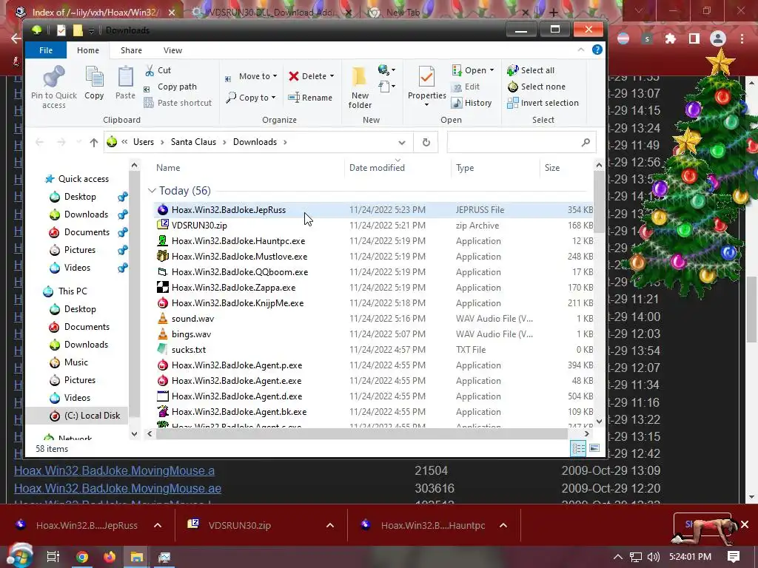
Task: Open file History from ribbon
Action: point(472,103)
